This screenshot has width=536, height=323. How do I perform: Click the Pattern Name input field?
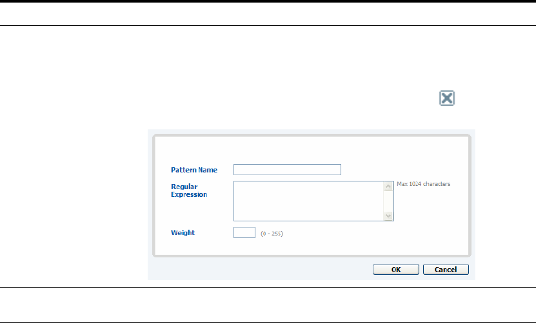tap(287, 169)
